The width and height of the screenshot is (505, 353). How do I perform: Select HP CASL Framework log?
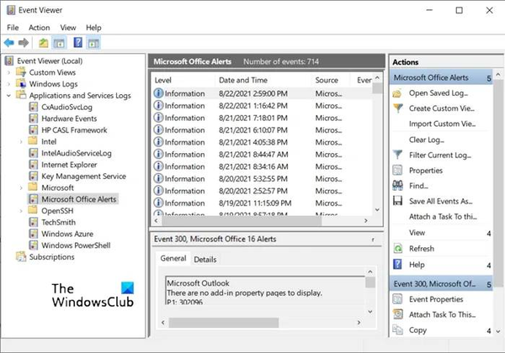coord(74,130)
